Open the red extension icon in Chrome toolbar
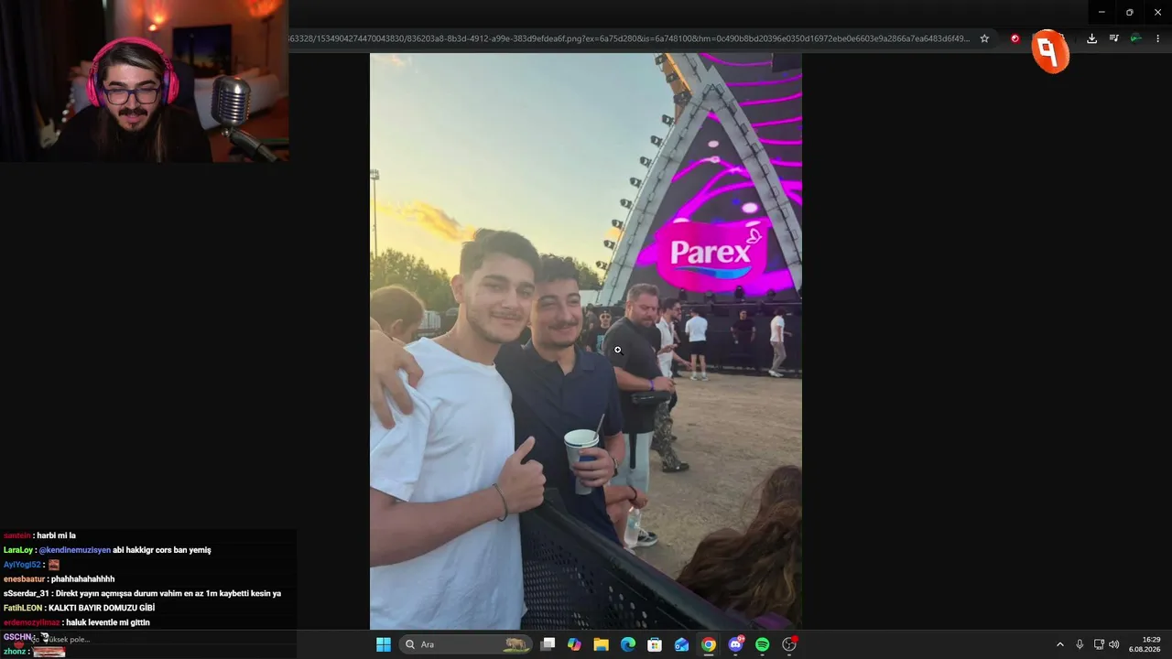The image size is (1172, 659). (1015, 38)
